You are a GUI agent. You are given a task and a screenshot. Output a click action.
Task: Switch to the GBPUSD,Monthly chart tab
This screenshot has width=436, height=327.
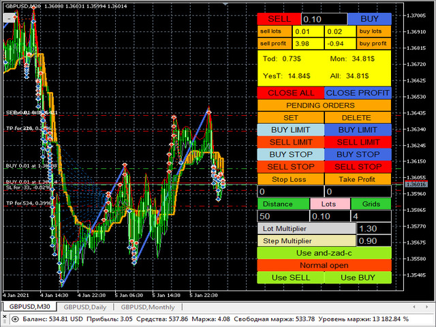(x=148, y=307)
